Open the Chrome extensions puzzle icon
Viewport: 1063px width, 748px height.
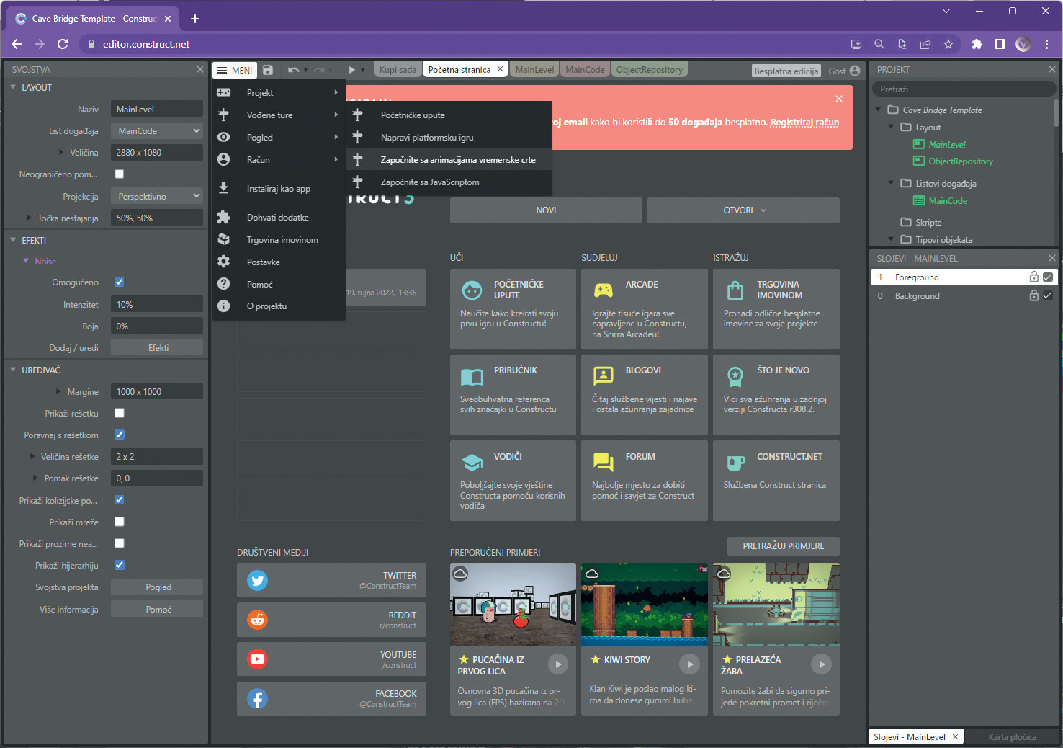click(977, 44)
